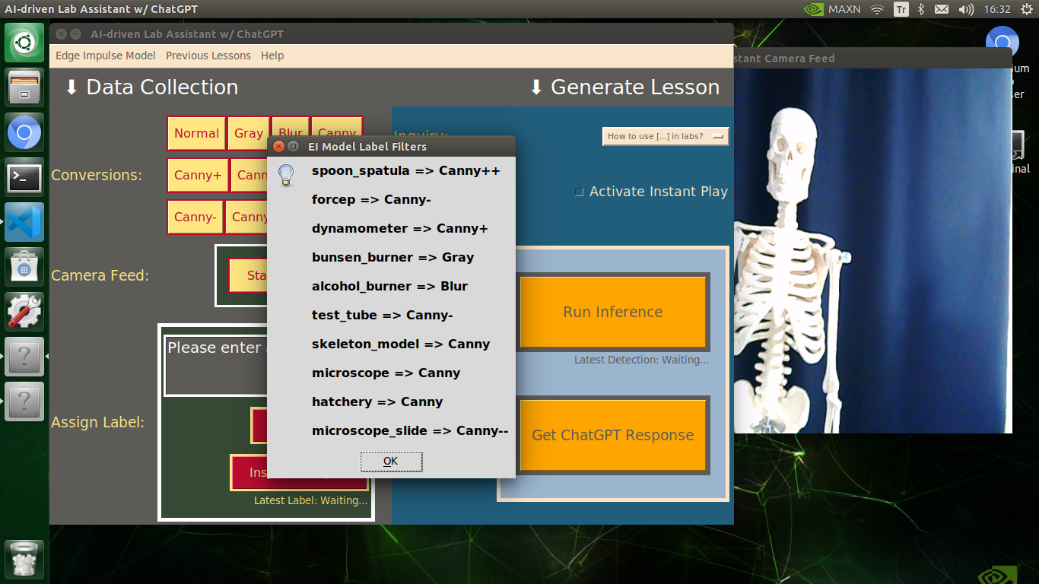The image size is (1039, 584).
Task: Open the Edge Impulse Model menu
Action: tap(105, 56)
